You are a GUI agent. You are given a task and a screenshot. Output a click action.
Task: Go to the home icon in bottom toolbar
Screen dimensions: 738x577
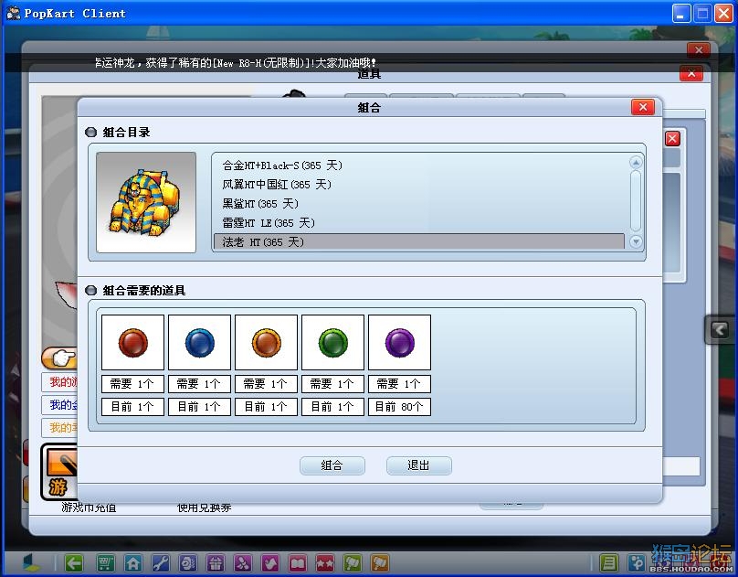coord(133,563)
